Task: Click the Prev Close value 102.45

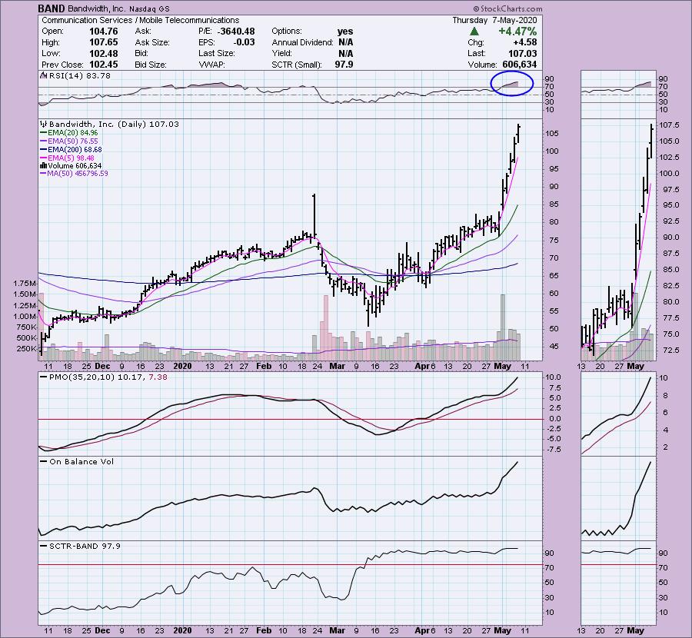Action: point(104,65)
